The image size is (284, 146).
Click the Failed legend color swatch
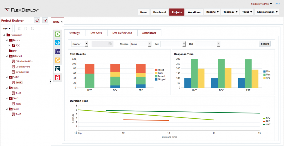coord(156,70)
